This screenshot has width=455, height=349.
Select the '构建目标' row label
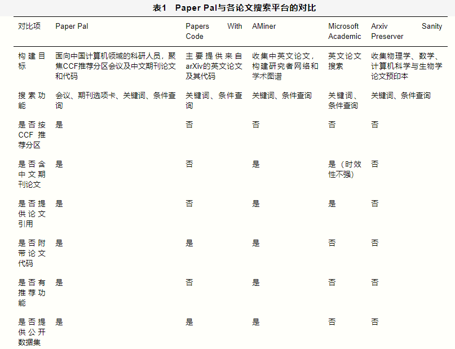[x=32, y=61]
